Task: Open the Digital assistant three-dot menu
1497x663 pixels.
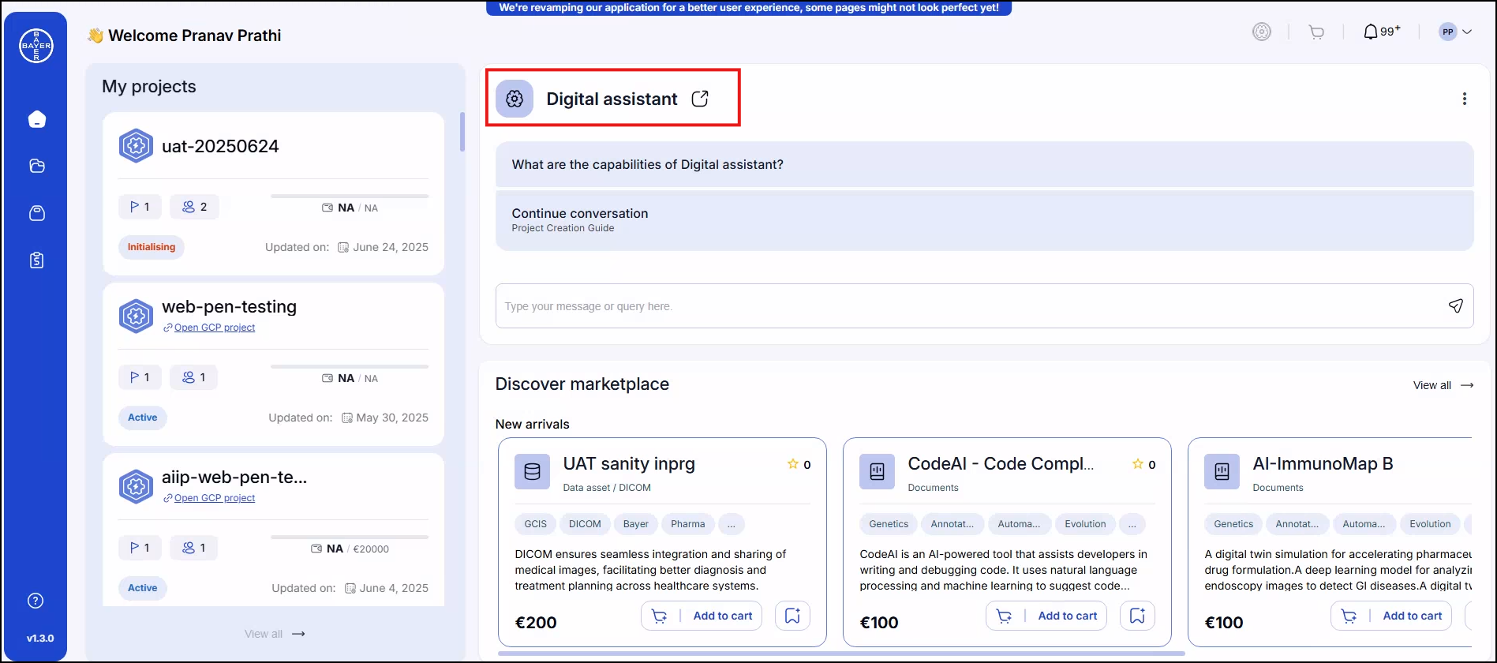Action: point(1465,99)
